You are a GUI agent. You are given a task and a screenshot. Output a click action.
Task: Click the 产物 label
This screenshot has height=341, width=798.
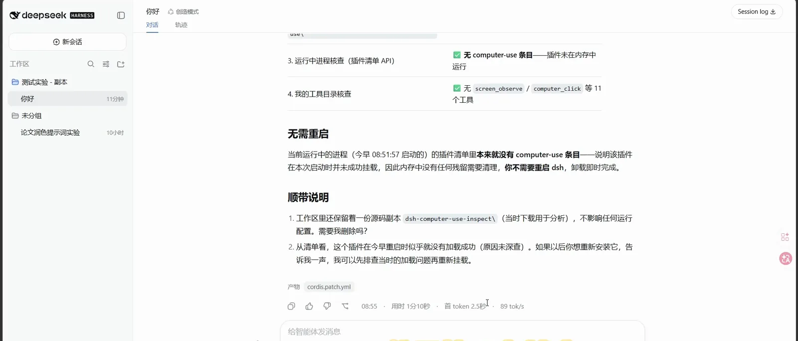[294, 287]
